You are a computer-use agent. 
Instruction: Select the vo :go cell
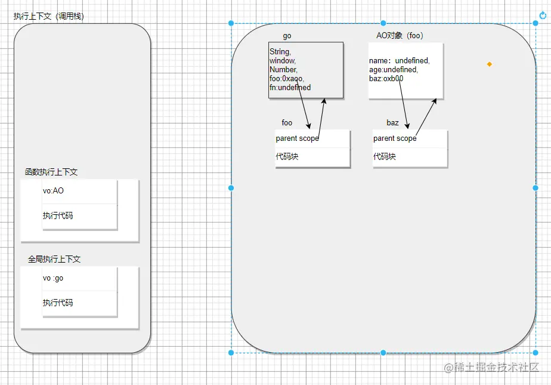79,279
